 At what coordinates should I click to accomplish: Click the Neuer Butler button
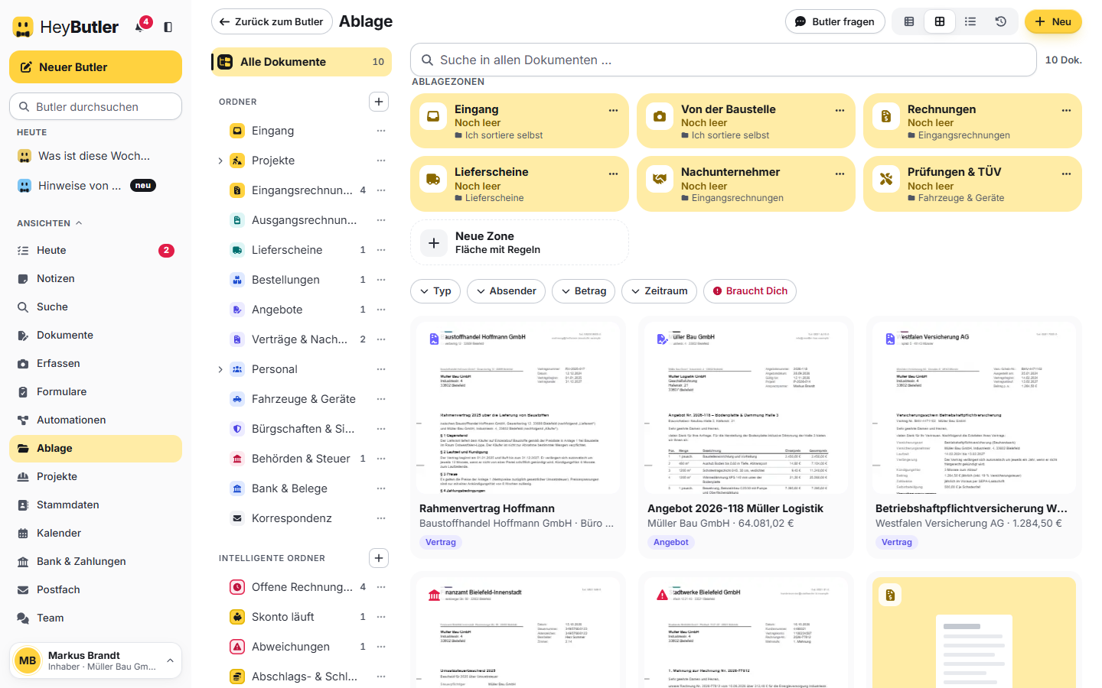pos(96,67)
